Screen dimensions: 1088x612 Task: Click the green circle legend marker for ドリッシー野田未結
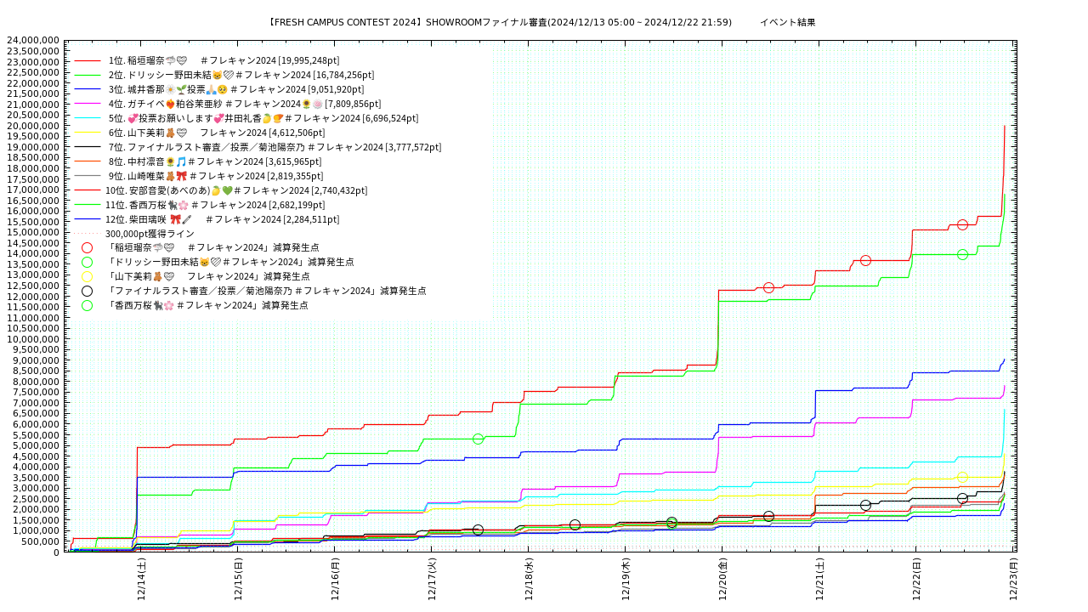coord(87,262)
